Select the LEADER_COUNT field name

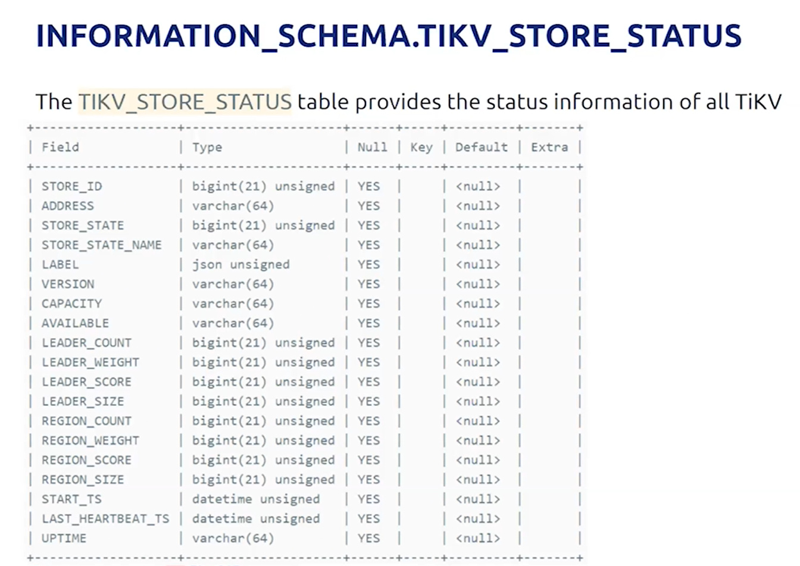(86, 343)
